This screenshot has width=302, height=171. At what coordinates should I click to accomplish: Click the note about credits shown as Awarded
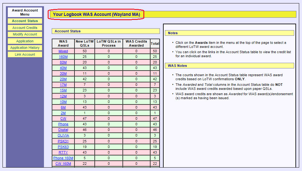pos(234,96)
